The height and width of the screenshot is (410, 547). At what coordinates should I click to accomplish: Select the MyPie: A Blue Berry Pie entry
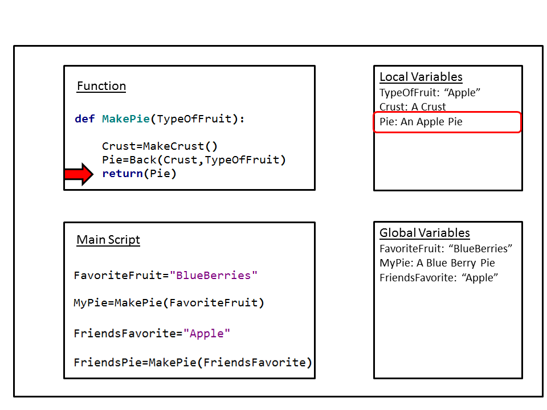click(437, 263)
